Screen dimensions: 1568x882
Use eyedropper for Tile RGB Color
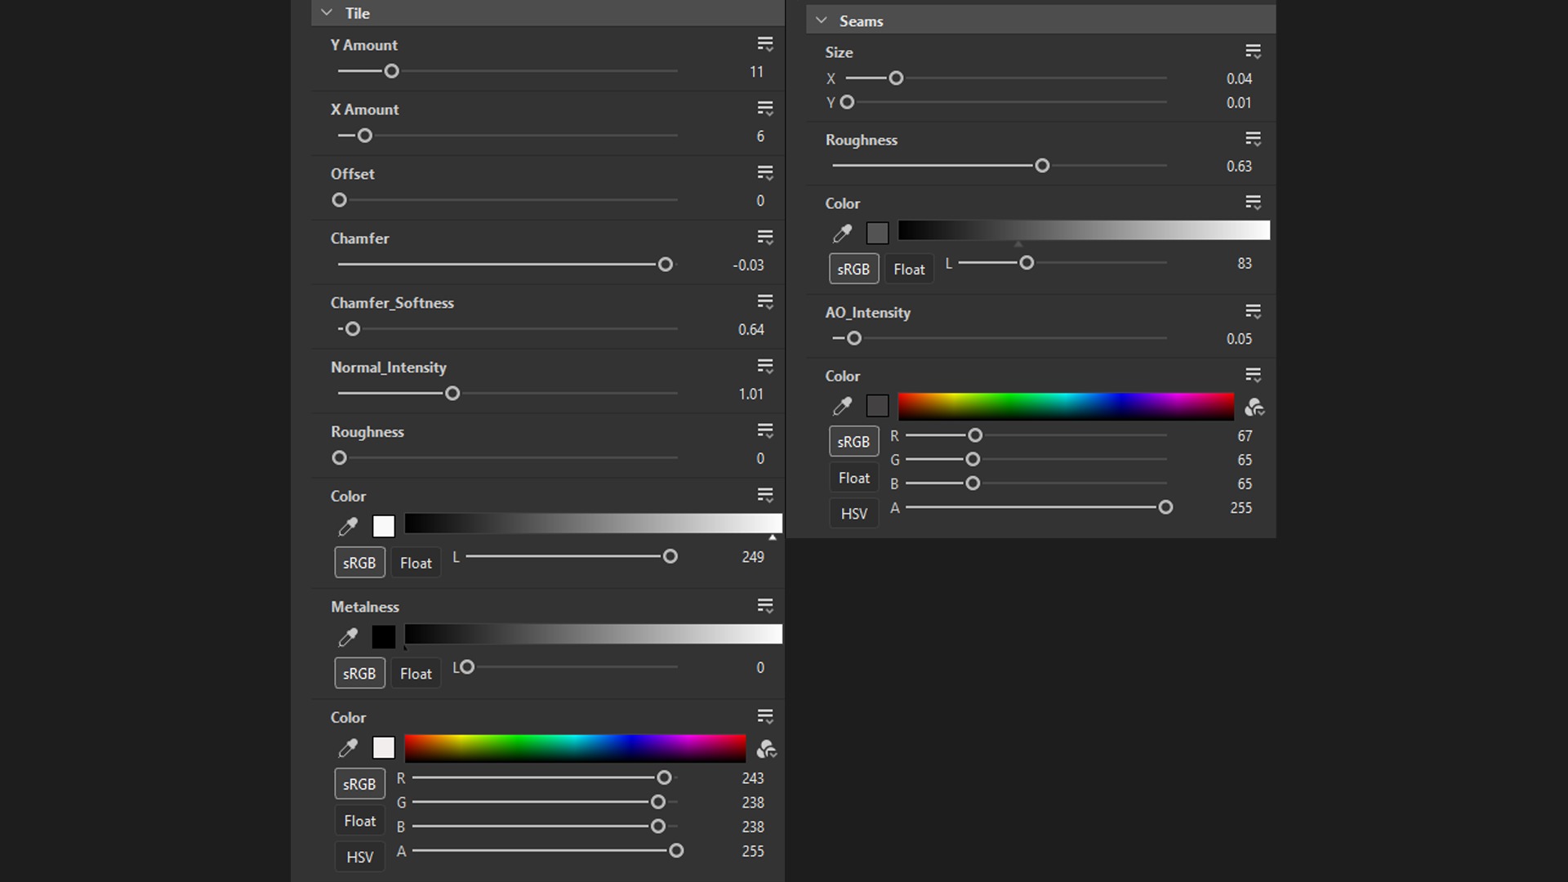(348, 748)
